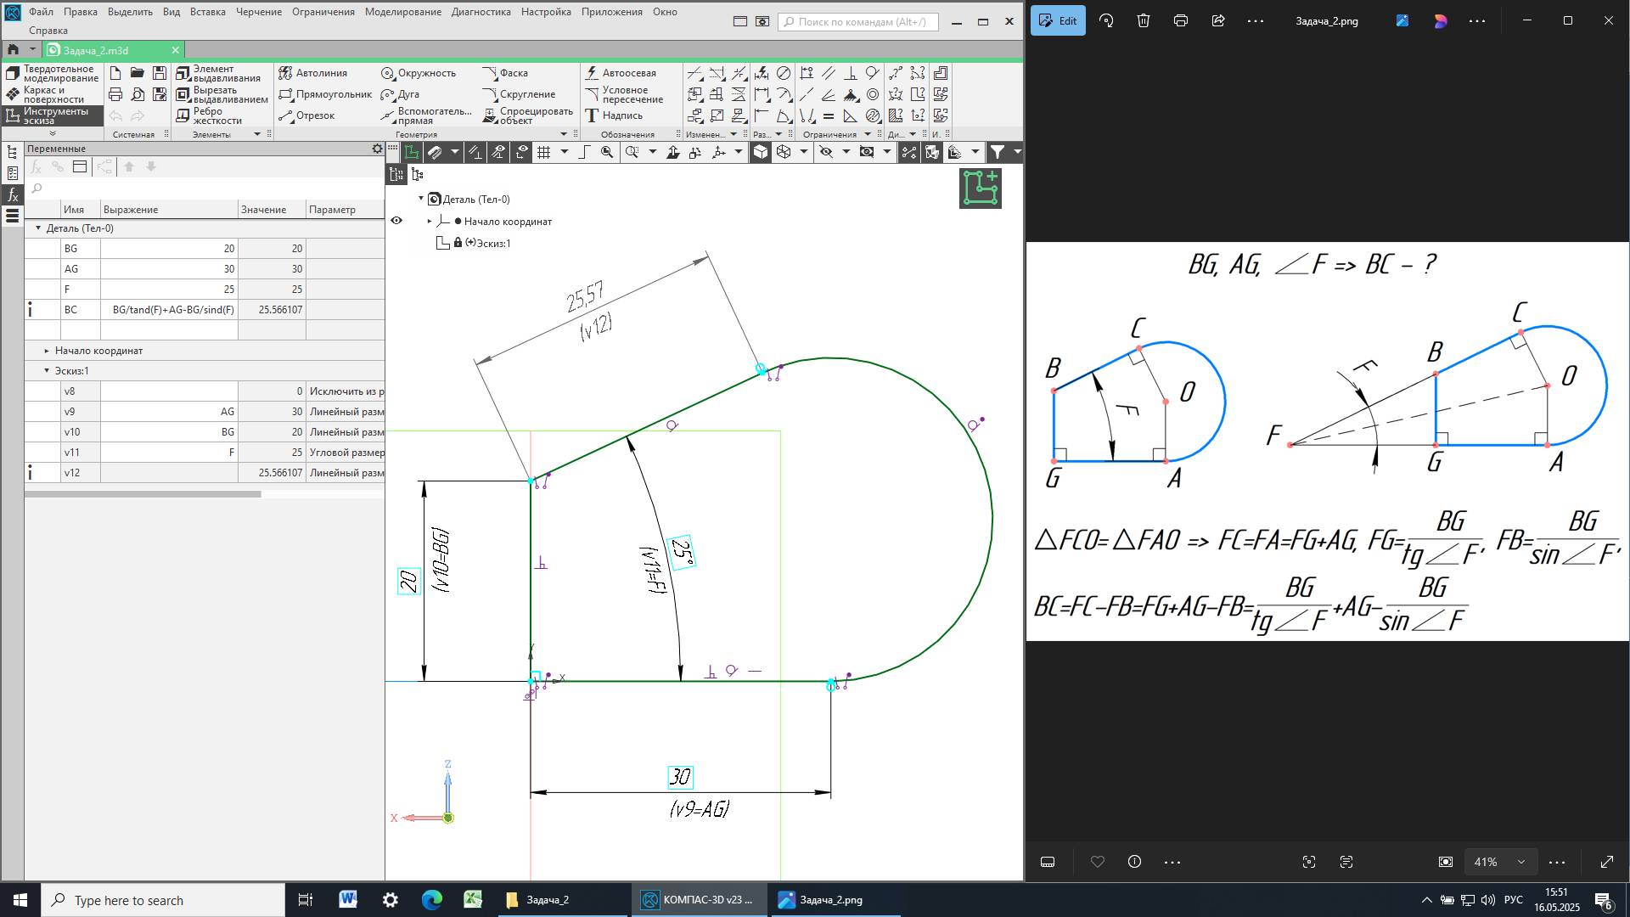The width and height of the screenshot is (1630, 917).
Task: Toggle the grid display button
Action: coord(543,152)
